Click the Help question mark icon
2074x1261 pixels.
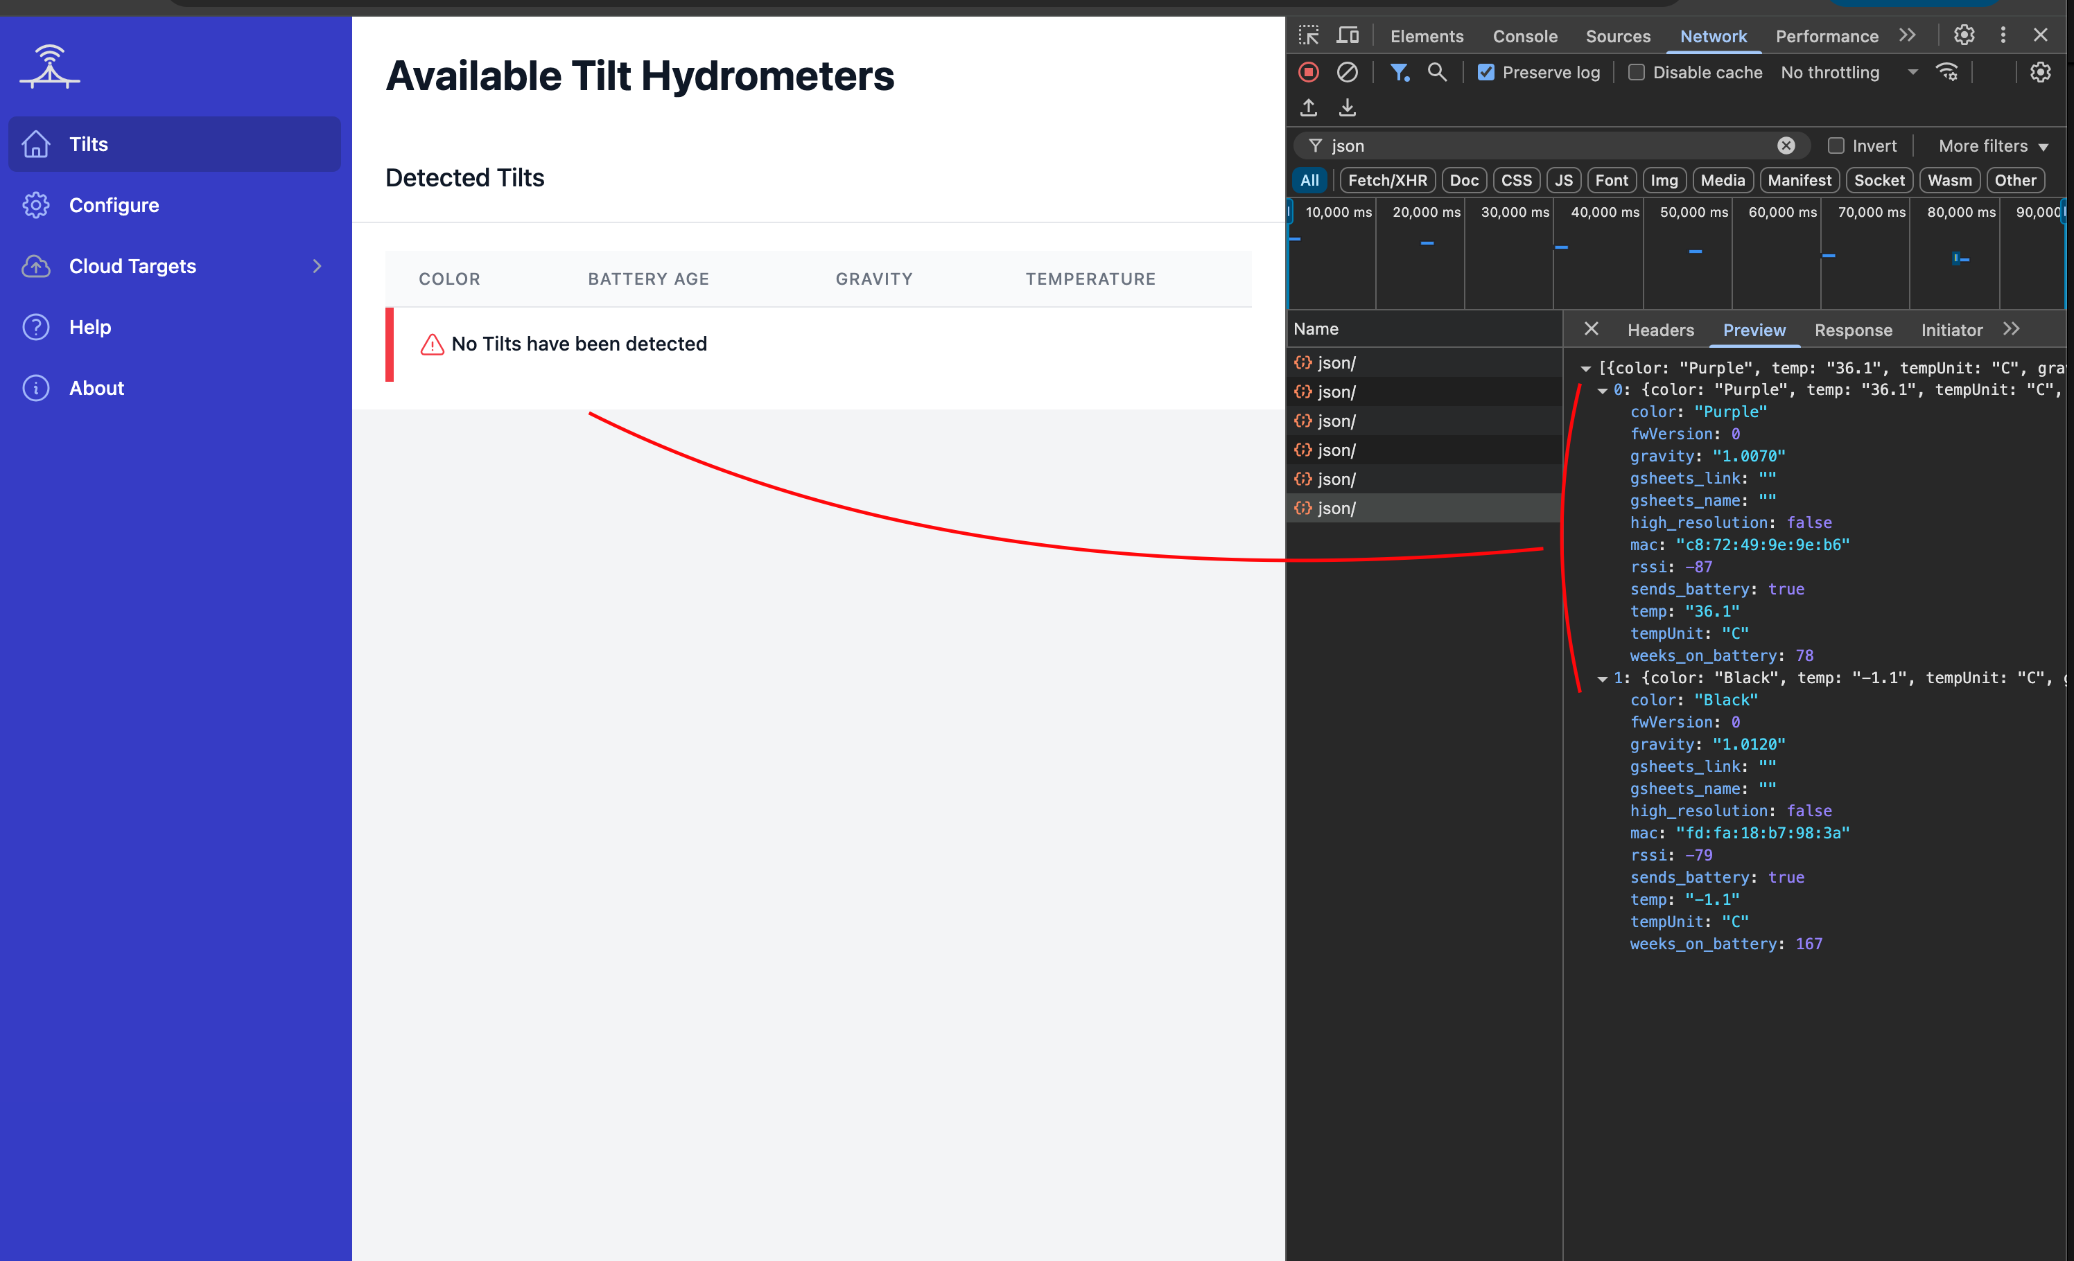(x=35, y=327)
